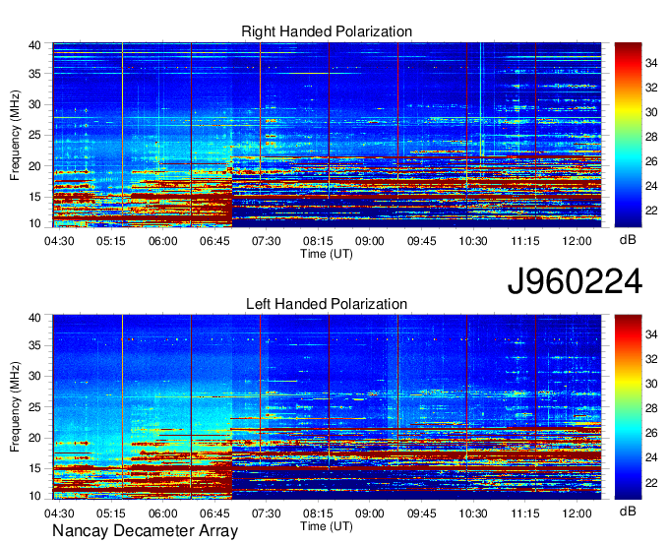Click the 05:15 time tick under bottom plot
The height and width of the screenshot is (543, 669).
[110, 513]
